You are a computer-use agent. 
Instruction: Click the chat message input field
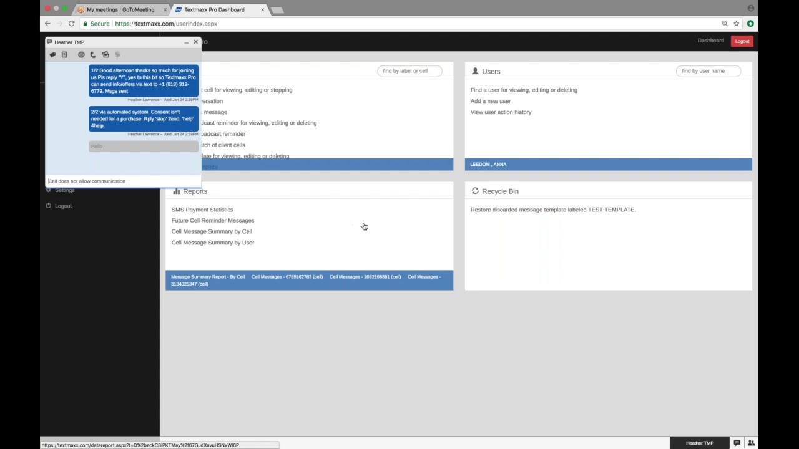pyautogui.click(x=123, y=181)
